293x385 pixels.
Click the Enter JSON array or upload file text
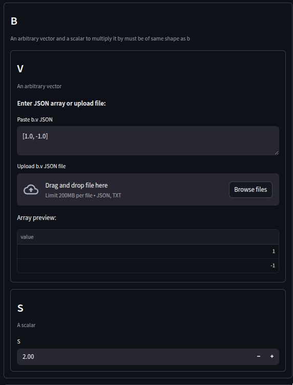pos(61,104)
